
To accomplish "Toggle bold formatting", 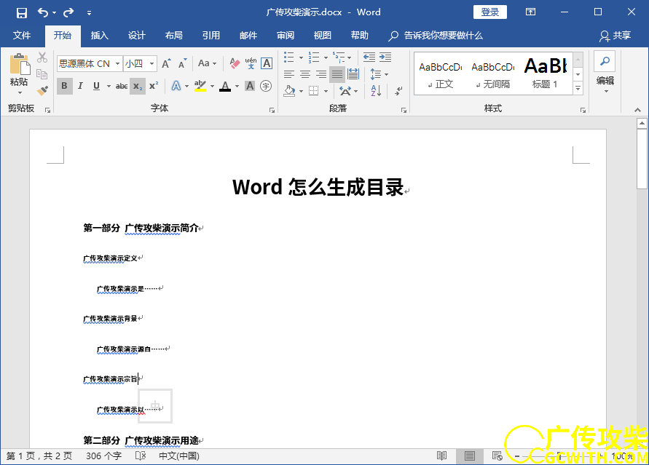I will [64, 86].
